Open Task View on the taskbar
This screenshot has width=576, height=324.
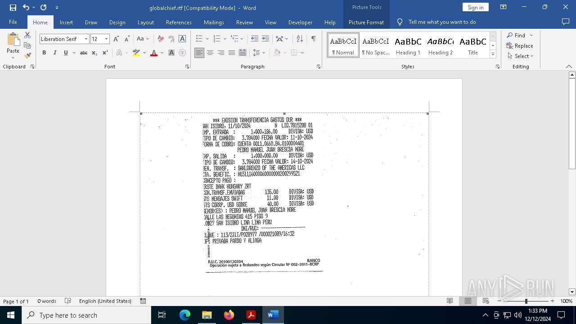pyautogui.click(x=162, y=315)
